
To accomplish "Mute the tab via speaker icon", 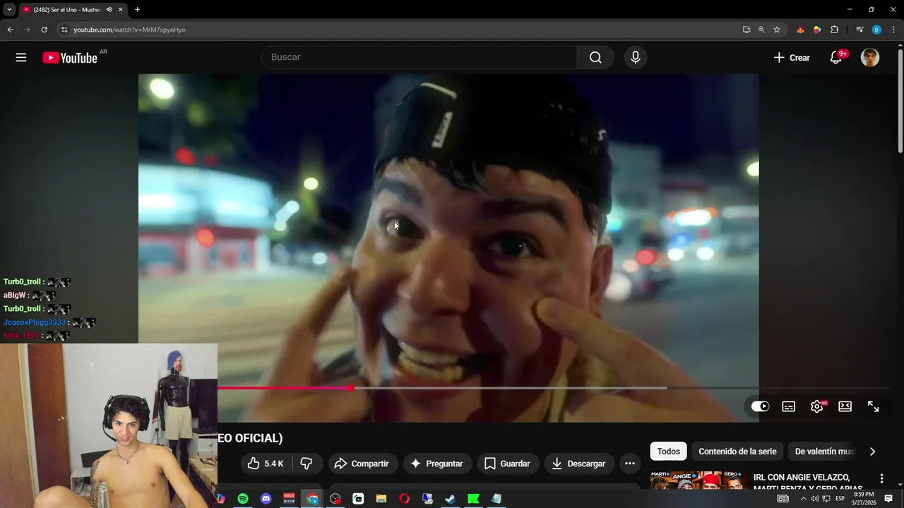I will tap(109, 10).
